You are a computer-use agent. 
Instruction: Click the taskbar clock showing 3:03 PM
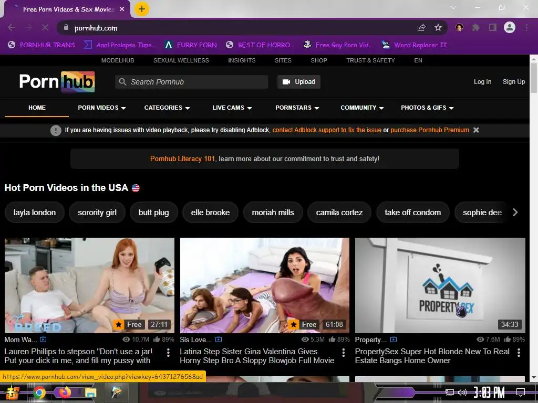point(489,393)
